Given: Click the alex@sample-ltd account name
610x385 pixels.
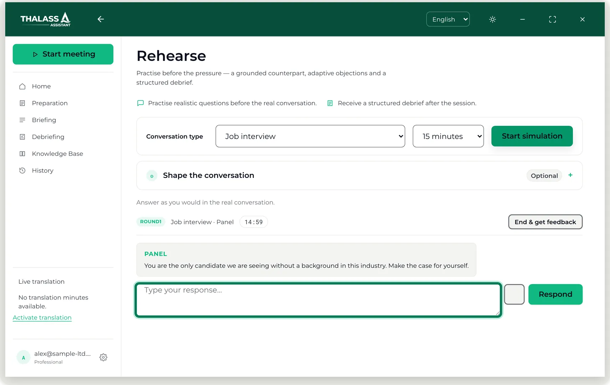Looking at the screenshot, I should [x=62, y=354].
